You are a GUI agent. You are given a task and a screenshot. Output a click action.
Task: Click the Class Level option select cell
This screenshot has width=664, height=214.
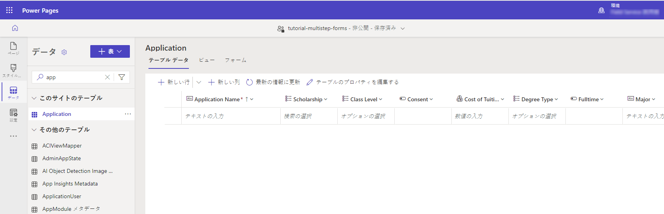point(366,116)
